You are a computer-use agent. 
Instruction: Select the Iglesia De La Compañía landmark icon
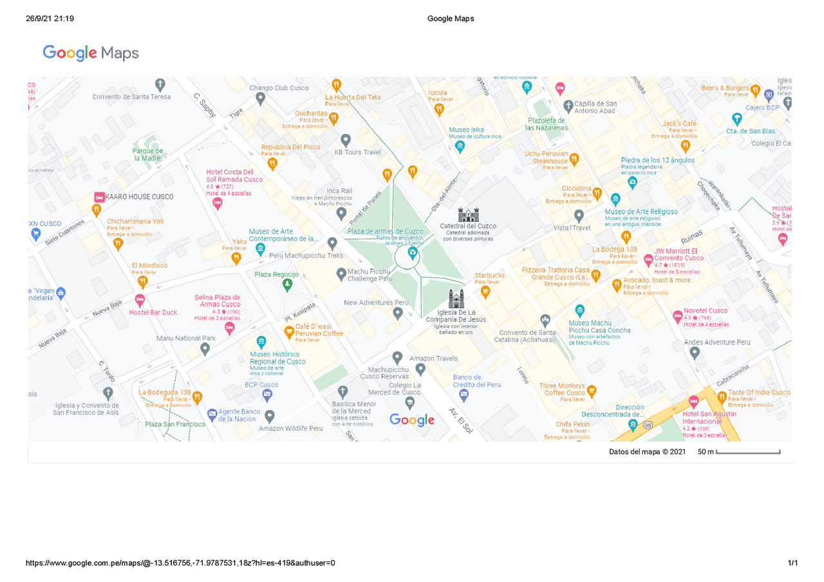(456, 299)
